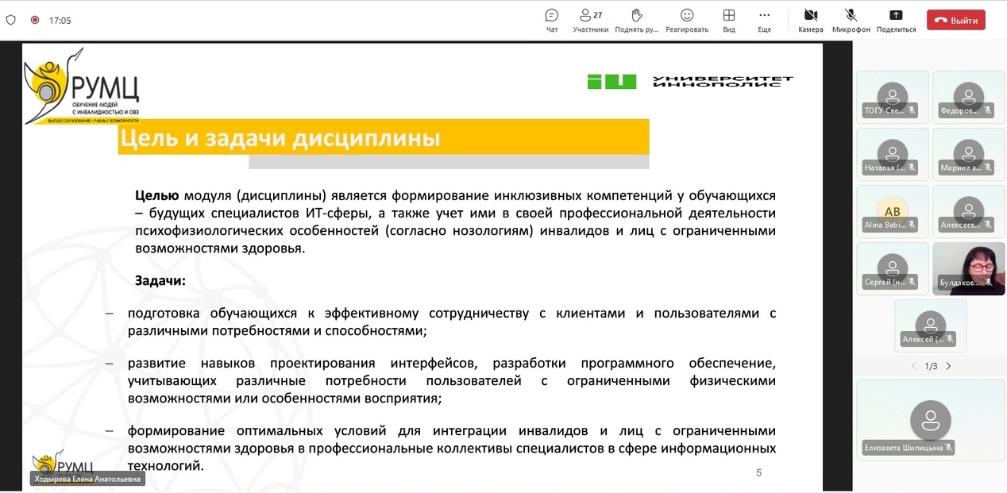Click the muted mic icon for Алексеев...
The image size is (1007, 493).
pyautogui.click(x=987, y=225)
